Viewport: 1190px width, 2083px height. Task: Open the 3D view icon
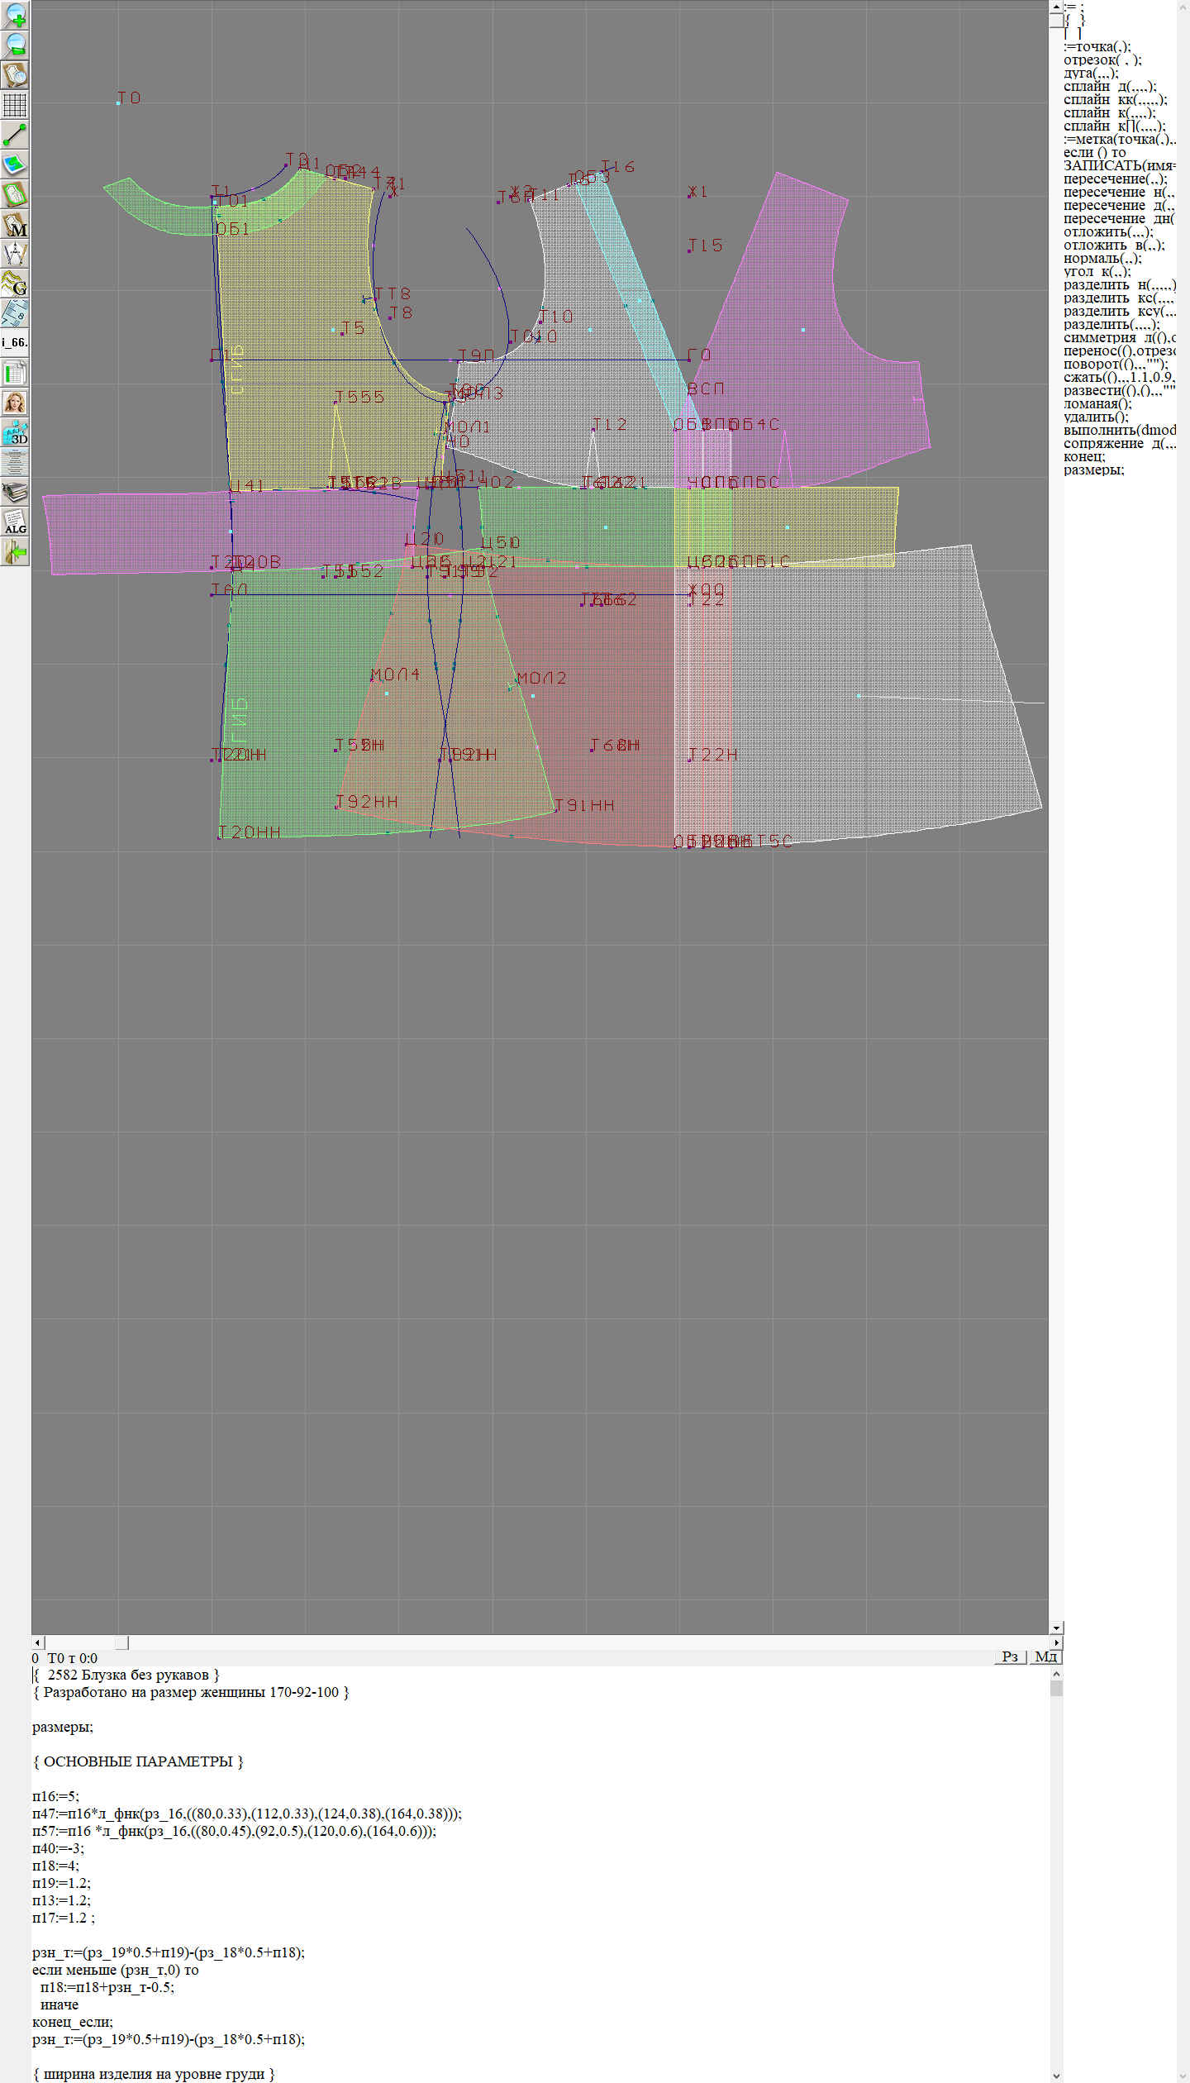15,432
